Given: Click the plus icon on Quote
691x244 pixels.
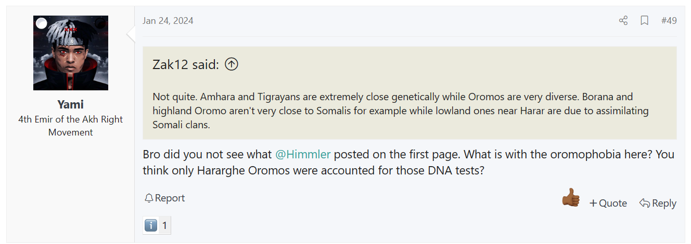Looking at the screenshot, I should click(x=593, y=204).
